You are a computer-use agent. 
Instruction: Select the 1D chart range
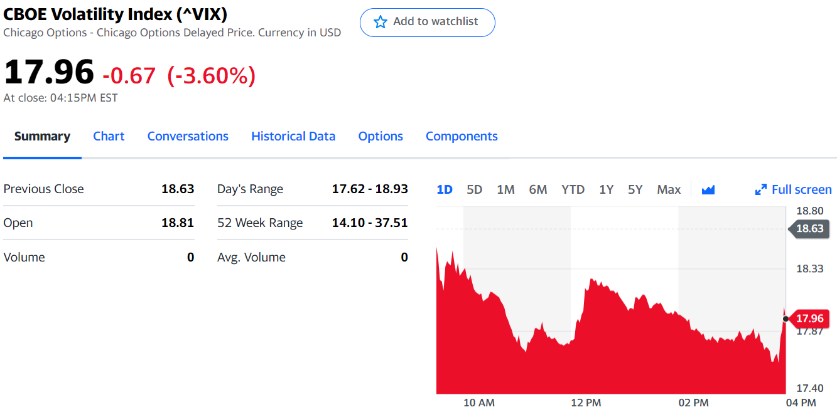(445, 189)
